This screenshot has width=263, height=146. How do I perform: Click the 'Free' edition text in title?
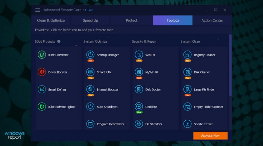90,10
